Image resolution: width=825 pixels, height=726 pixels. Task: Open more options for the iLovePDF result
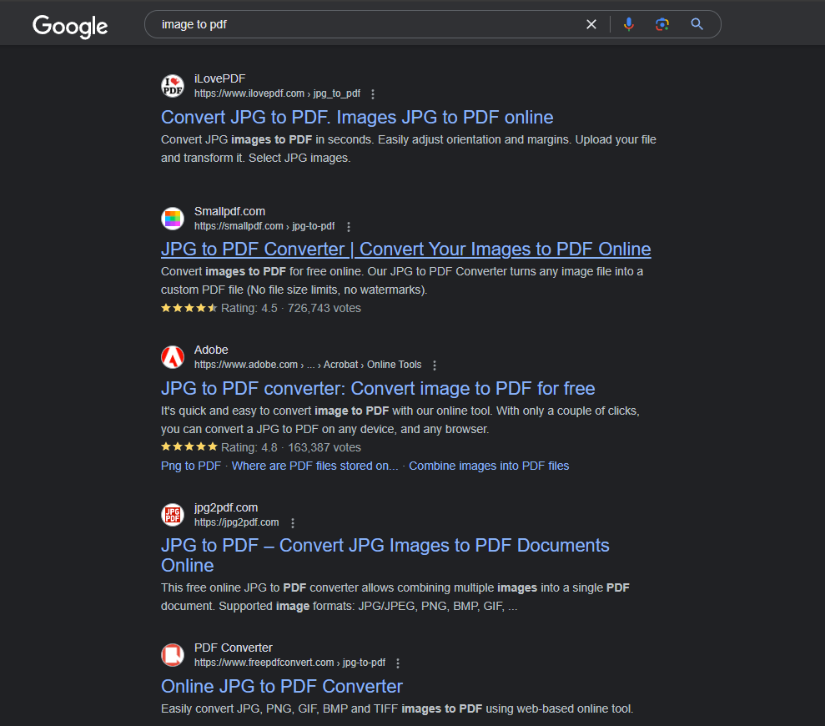click(373, 94)
